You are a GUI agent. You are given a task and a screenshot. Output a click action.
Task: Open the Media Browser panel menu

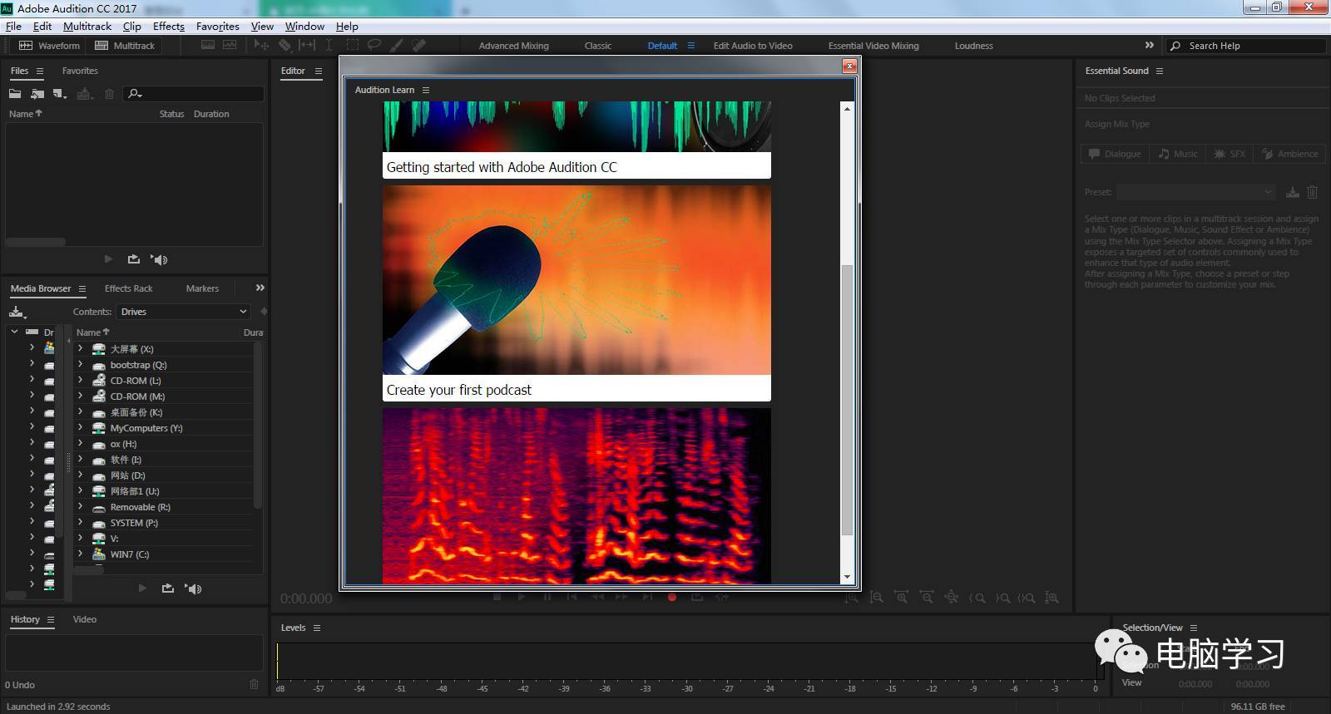click(82, 288)
